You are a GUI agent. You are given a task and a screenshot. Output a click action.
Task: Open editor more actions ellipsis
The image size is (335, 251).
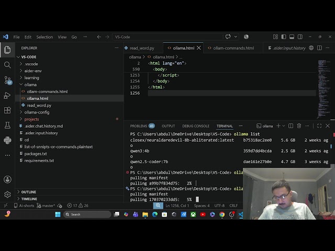point(328,48)
